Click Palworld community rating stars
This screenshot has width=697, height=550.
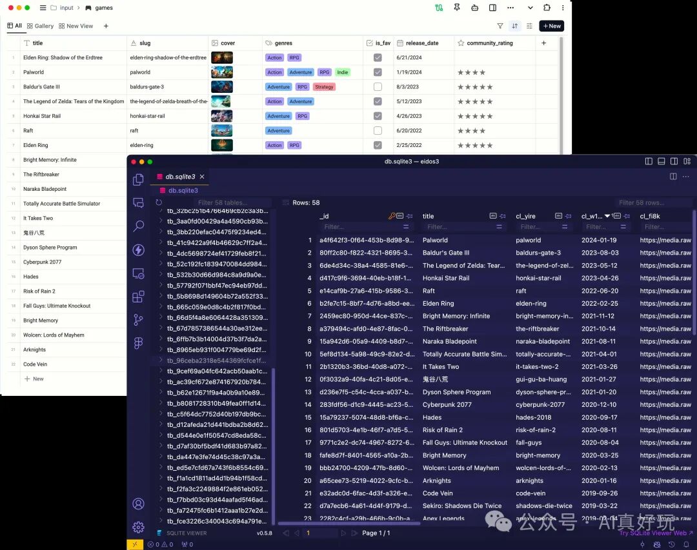471,72
